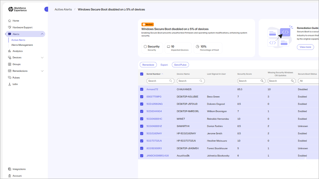The width and height of the screenshot is (319, 179).
Task: Click the Impacted Devices monitor icon
Action: click(x=168, y=46)
